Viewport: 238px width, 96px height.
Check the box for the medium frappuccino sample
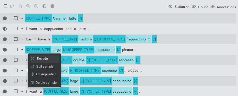point(16,39)
